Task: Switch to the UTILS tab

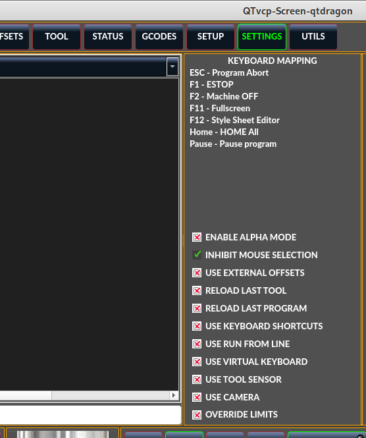Action: point(313,37)
